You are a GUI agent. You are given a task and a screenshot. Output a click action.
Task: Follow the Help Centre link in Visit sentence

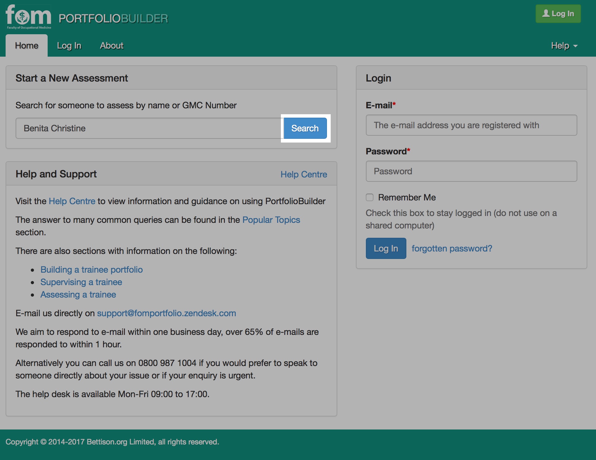[72, 201]
